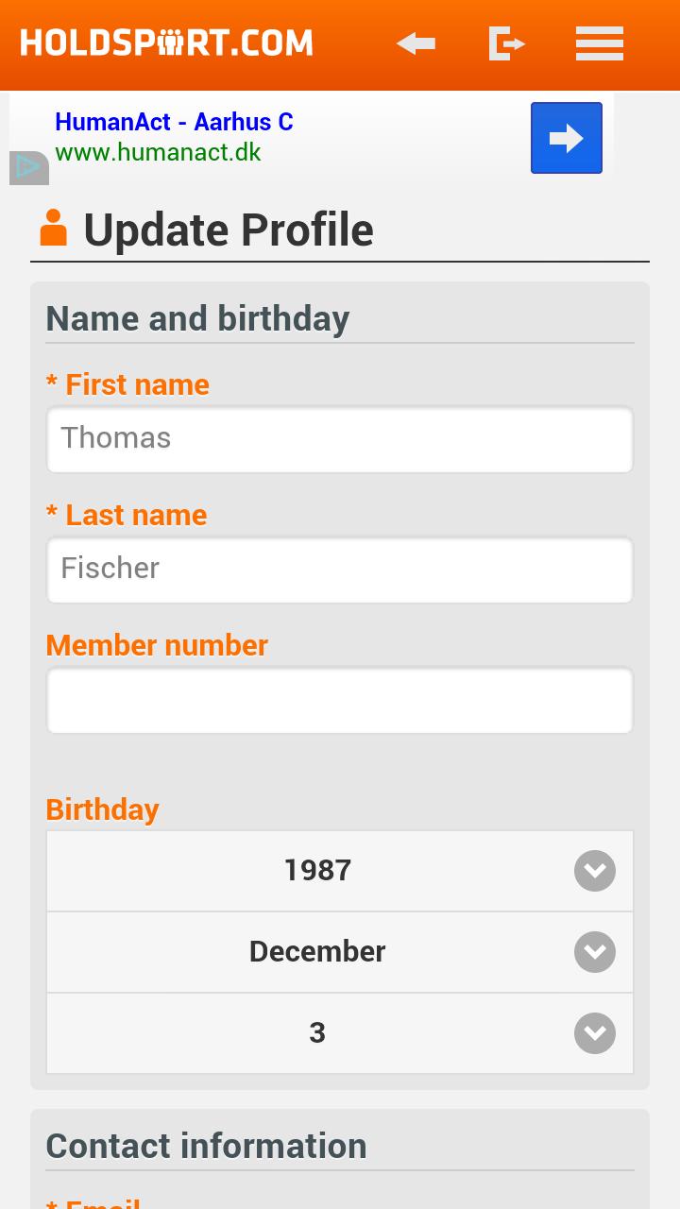The height and width of the screenshot is (1209, 680).
Task: Tap the back arrow icon in header
Action: tap(416, 43)
